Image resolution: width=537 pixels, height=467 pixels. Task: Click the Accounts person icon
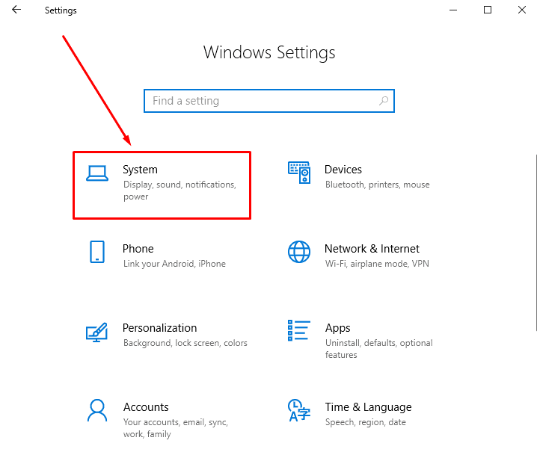click(97, 410)
